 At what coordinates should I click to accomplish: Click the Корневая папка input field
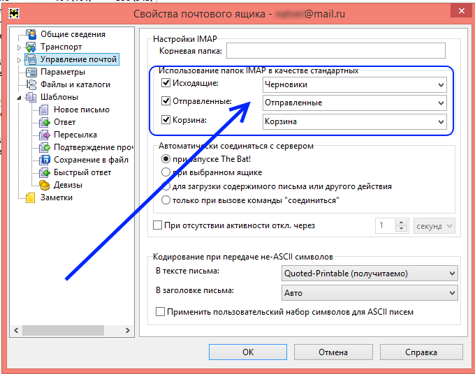point(335,51)
